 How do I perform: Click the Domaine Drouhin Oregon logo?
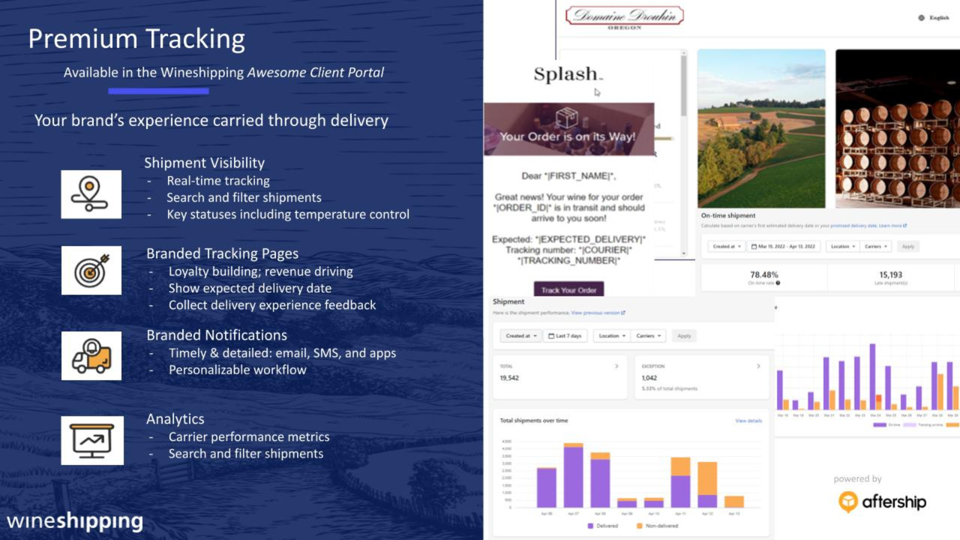pyautogui.click(x=625, y=17)
